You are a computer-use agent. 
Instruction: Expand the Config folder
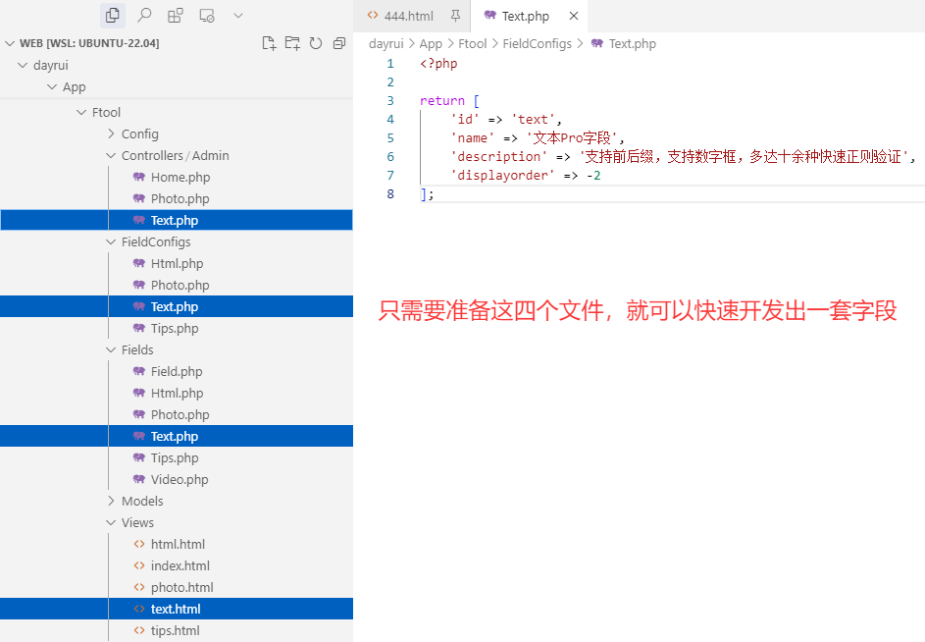[x=111, y=134]
